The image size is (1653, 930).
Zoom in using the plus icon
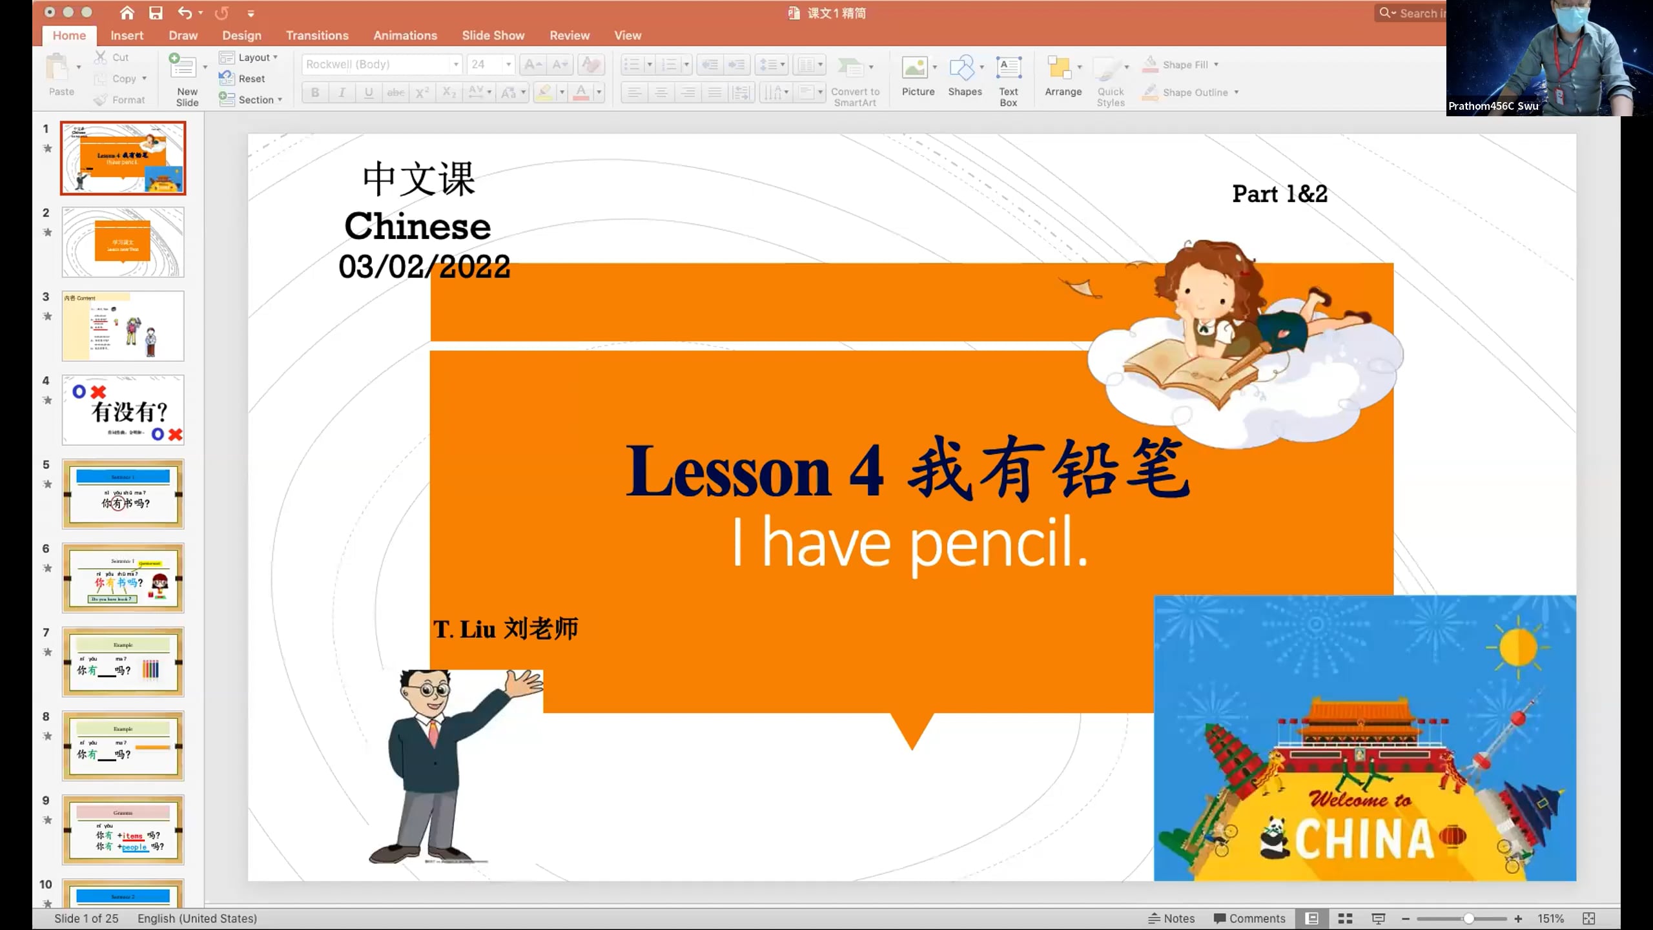pyautogui.click(x=1518, y=918)
